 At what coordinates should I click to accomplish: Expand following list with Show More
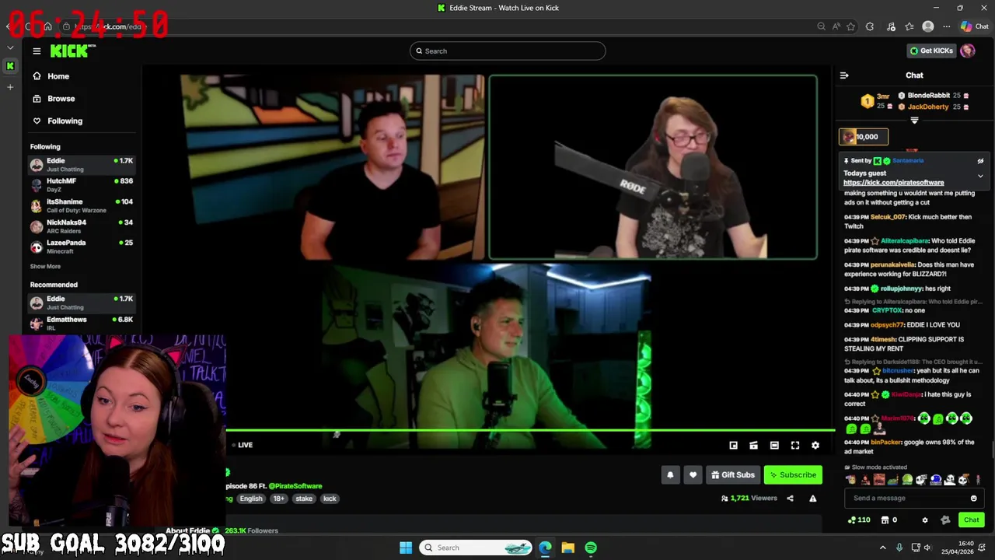[45, 266]
